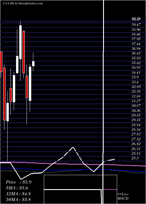Image resolution: width=146 pixels, height=204 pixels.
Task: Click the 29.35 axis label
Action: tap(136, 120)
